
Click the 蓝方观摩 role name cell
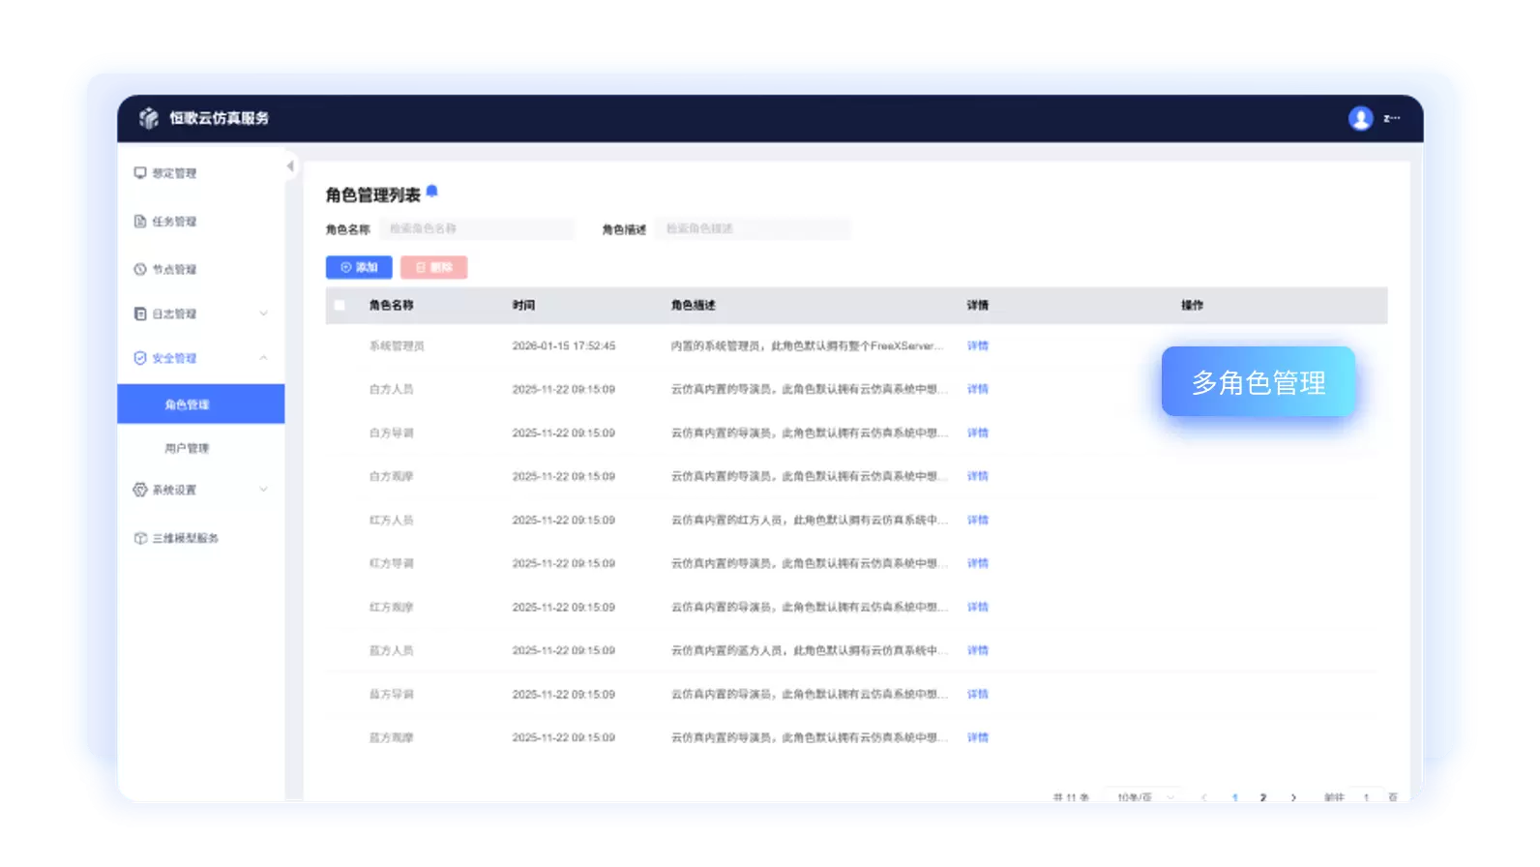(x=392, y=737)
